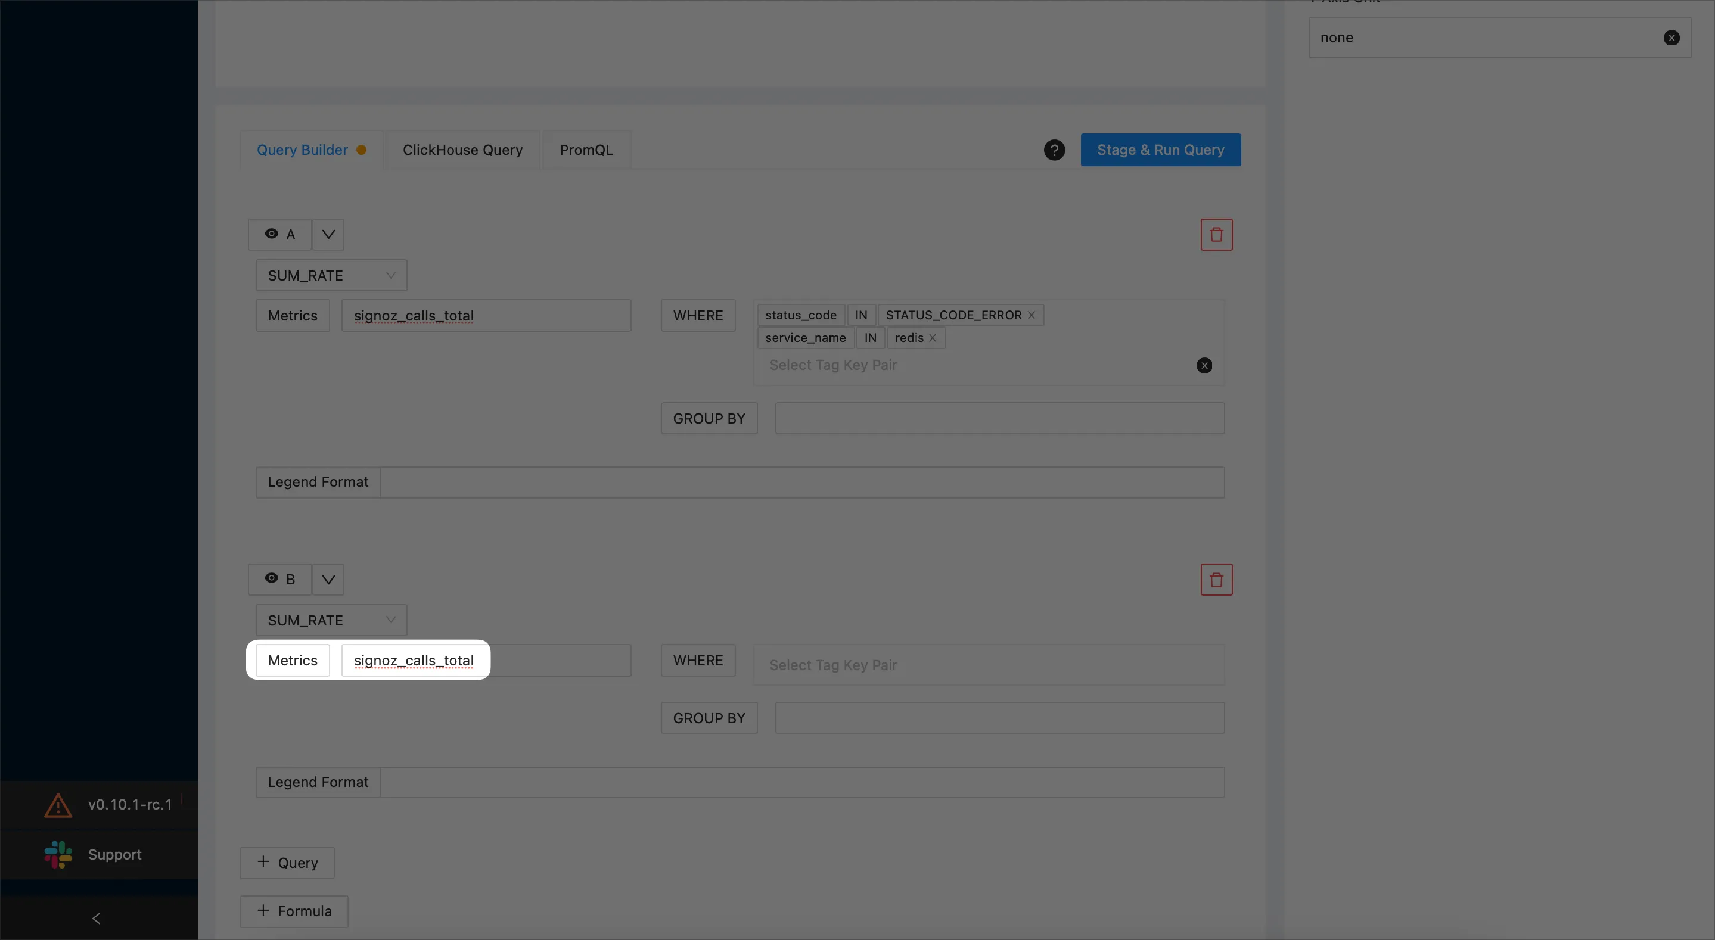
Task: Clear the Y Axis Unit none value
Action: [x=1671, y=38]
